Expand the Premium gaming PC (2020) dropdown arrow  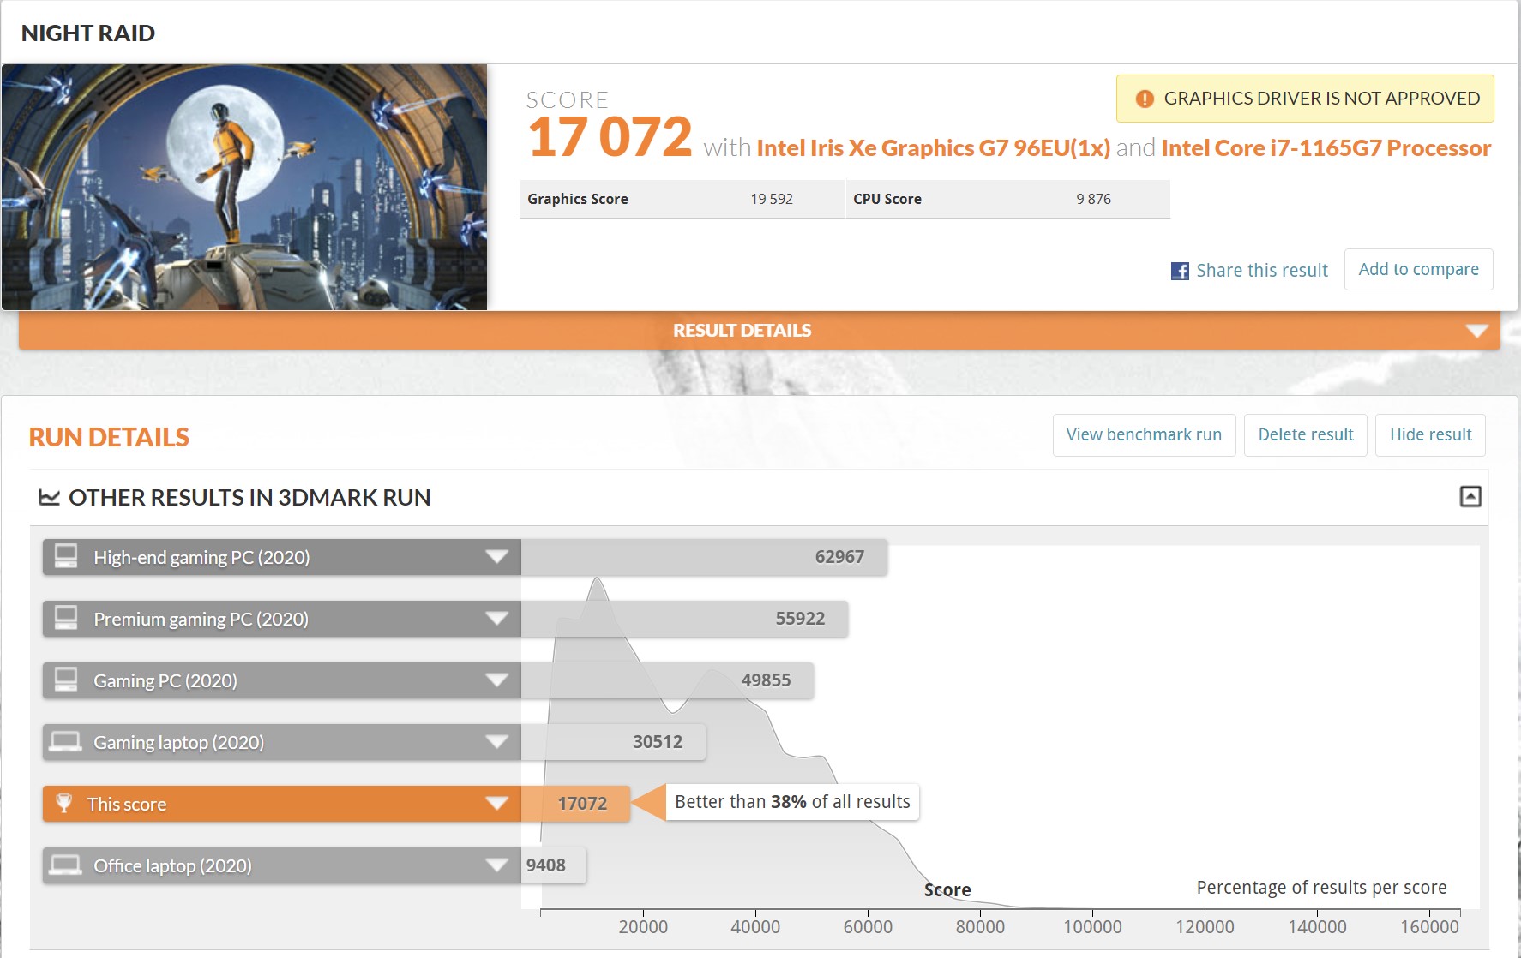click(497, 619)
